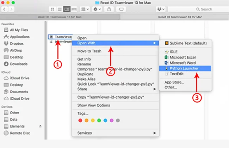The width and height of the screenshot is (229, 148).
Task: Choose Show View Options
Action: pyautogui.click(x=115, y=105)
